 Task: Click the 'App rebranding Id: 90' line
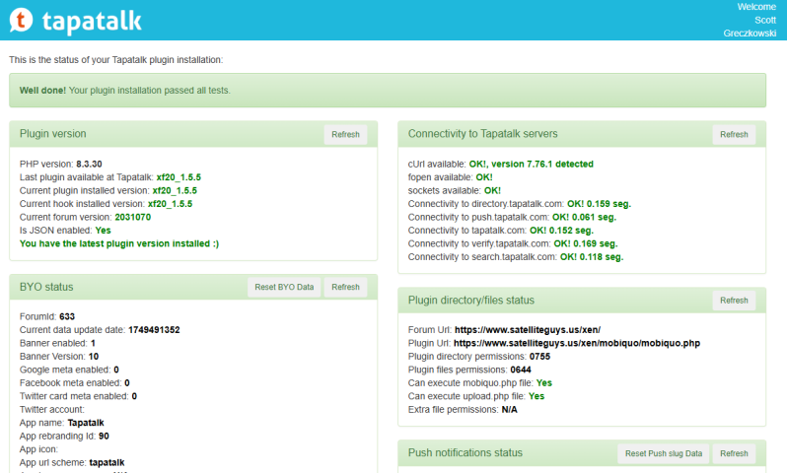tap(64, 436)
